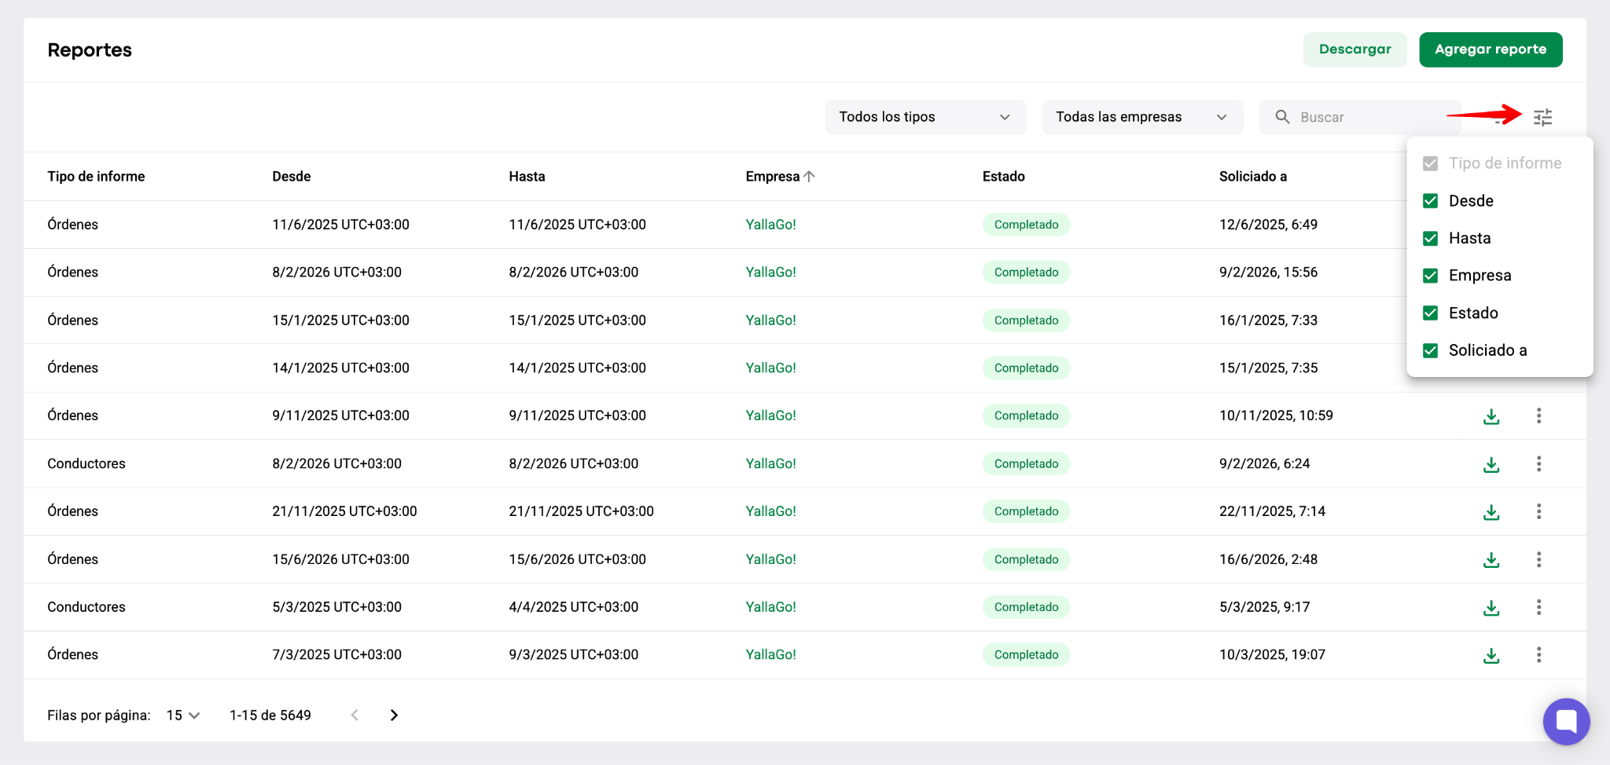
Task: Open more options for the 22/11/2025, 7:14 row
Action: click(x=1538, y=511)
